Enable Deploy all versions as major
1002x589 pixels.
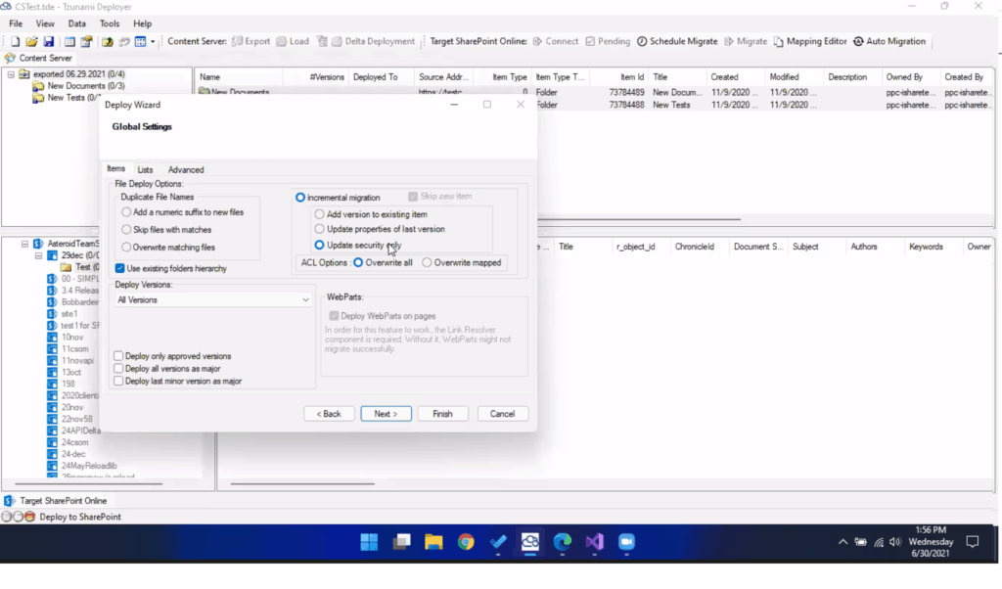pos(118,369)
